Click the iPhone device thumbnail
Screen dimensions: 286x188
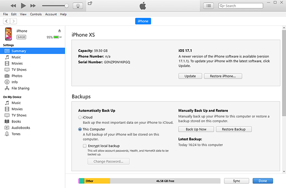pos(8,34)
